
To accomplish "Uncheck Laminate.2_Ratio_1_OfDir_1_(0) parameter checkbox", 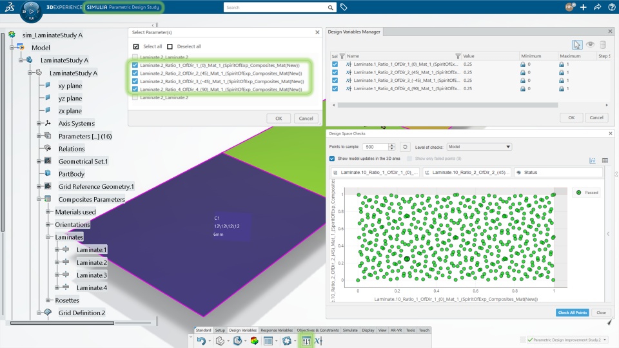I will tap(135, 65).
